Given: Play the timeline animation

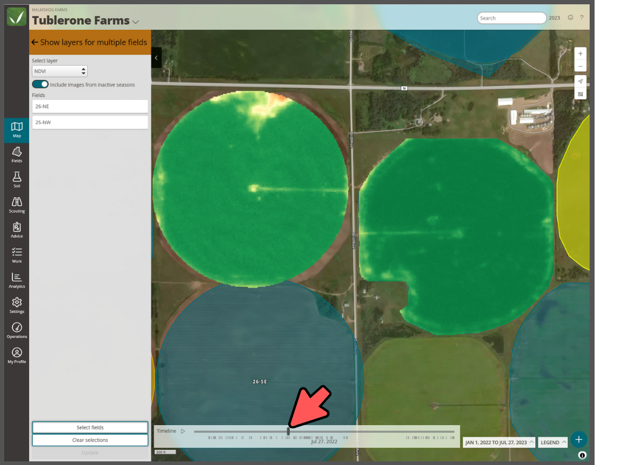Looking at the screenshot, I should click(x=183, y=431).
